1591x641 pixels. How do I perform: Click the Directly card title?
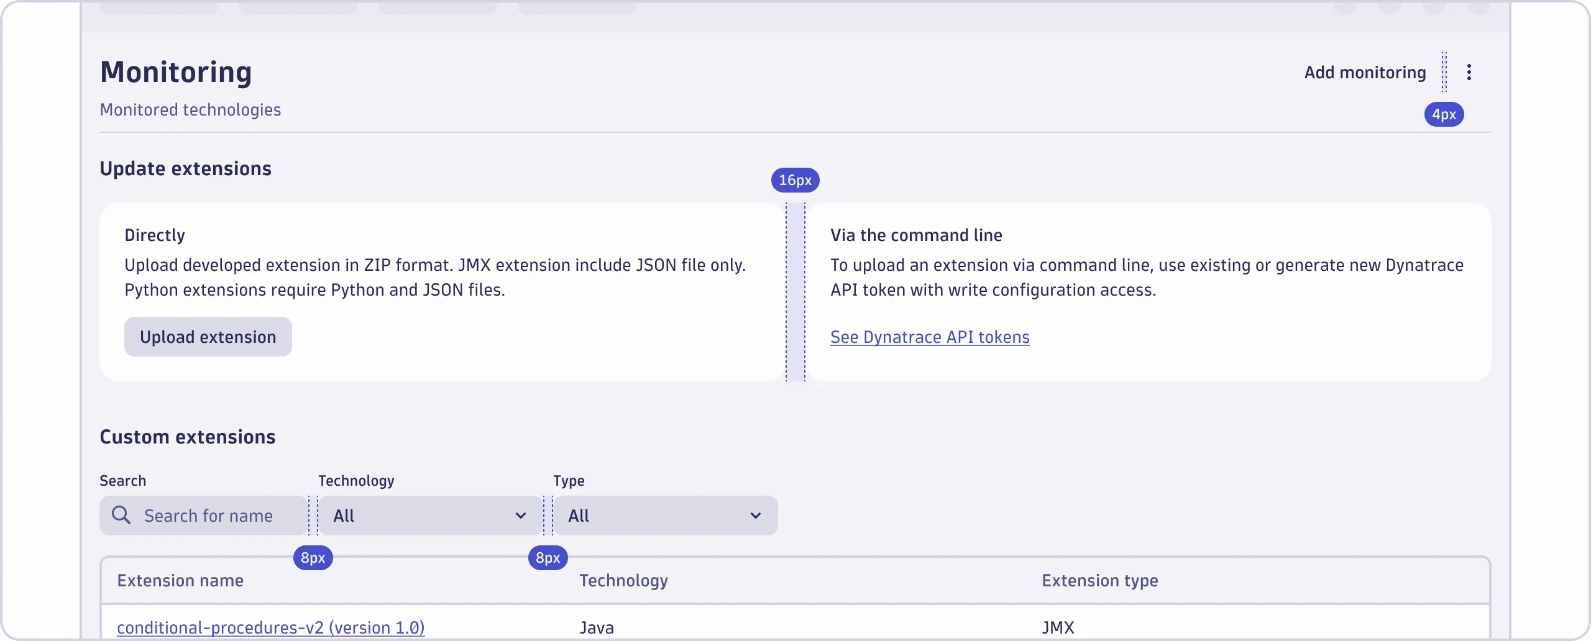click(155, 235)
